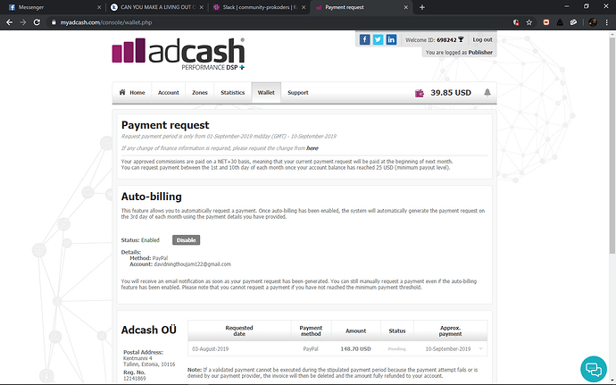The height and width of the screenshot is (385, 616).
Task: Go back in browser history
Action: click(10, 22)
